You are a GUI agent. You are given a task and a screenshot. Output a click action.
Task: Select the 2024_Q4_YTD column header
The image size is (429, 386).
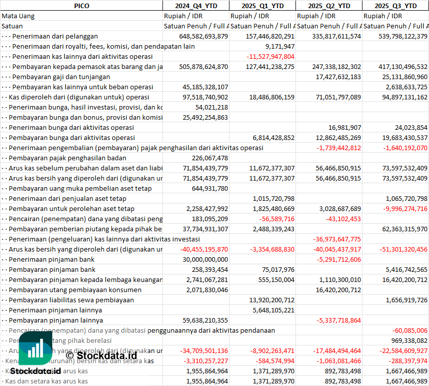click(x=195, y=6)
